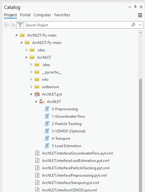The height and width of the screenshot is (192, 145).
Task: Expand the __pycache__ folder
Action: [x=31, y=72]
